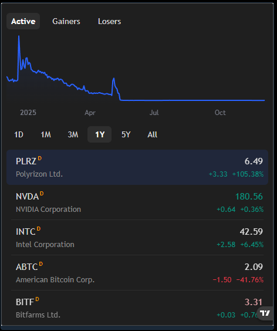The width and height of the screenshot is (277, 331).
Task: Show All time chart range
Action: (152, 134)
